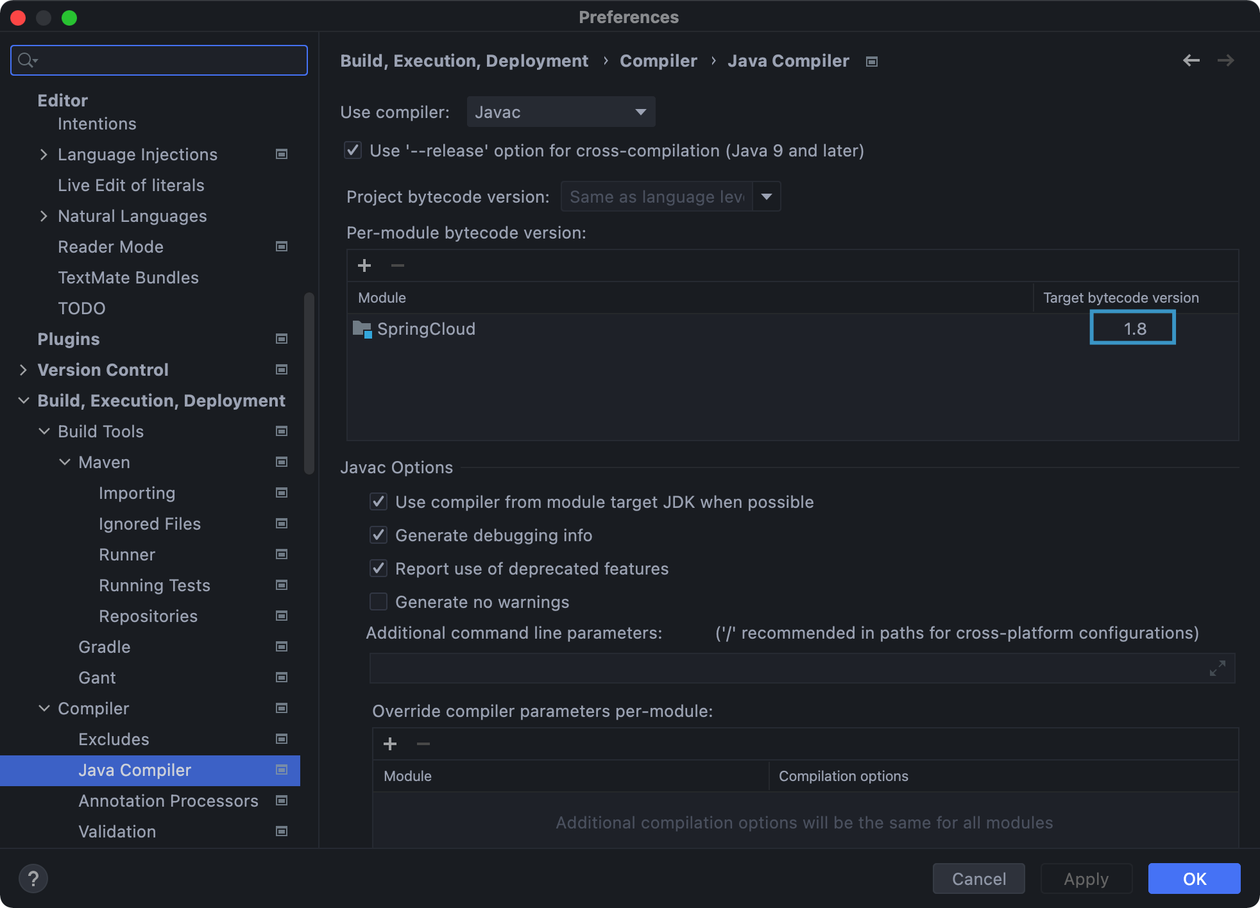Disable the '--release' cross-compilation option

click(x=353, y=151)
